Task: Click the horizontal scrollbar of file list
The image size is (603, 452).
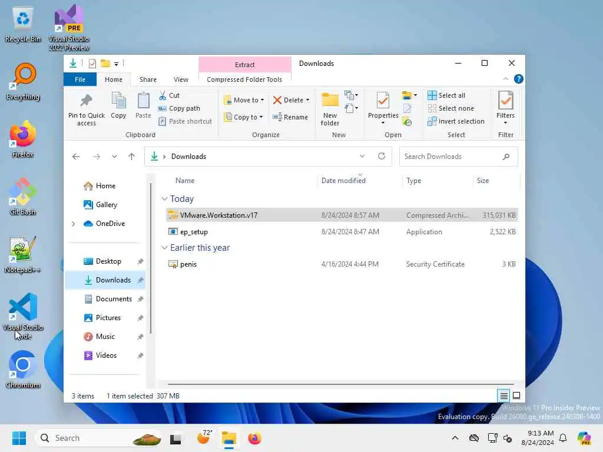Action: [341, 384]
